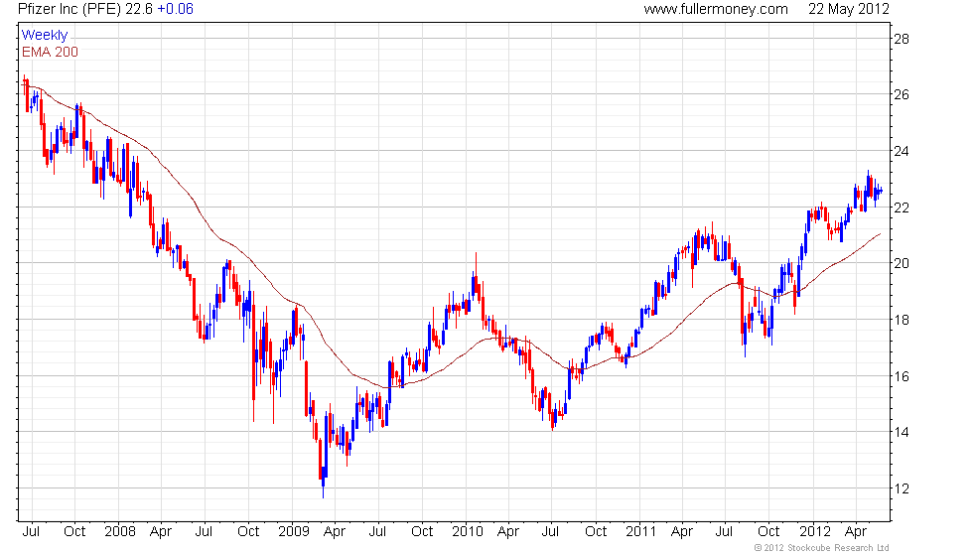Click the '20' price axis label
The width and height of the screenshot is (973, 556).
pos(902,264)
